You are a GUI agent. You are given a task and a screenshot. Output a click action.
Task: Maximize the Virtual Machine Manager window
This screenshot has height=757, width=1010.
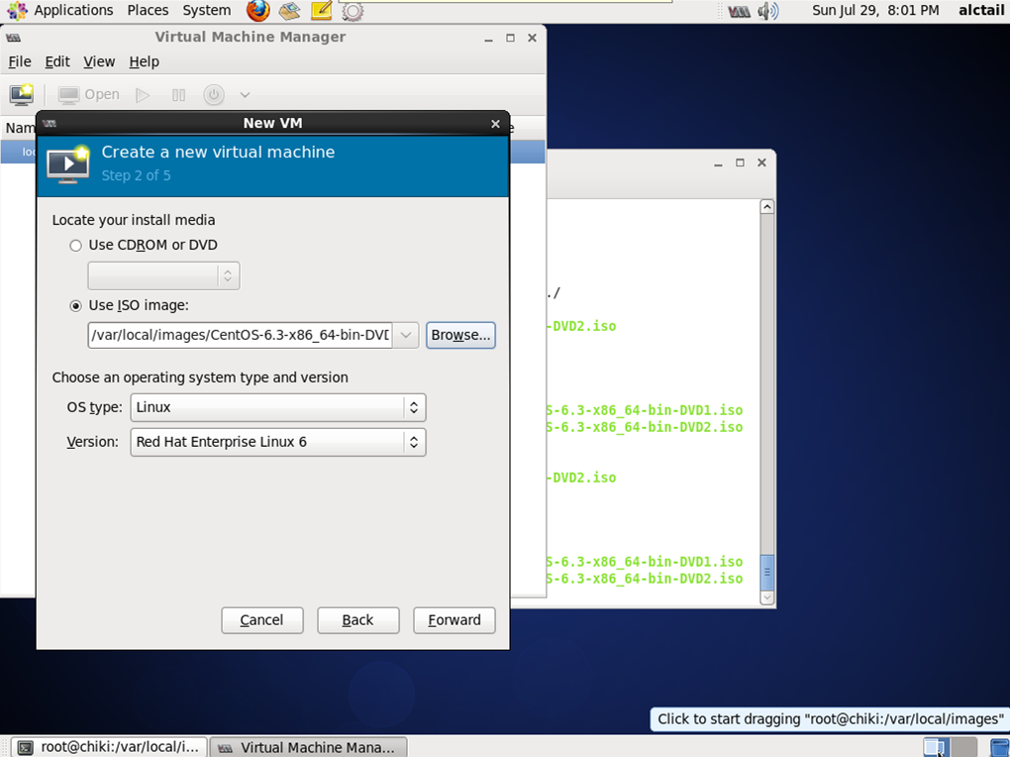pyautogui.click(x=510, y=38)
